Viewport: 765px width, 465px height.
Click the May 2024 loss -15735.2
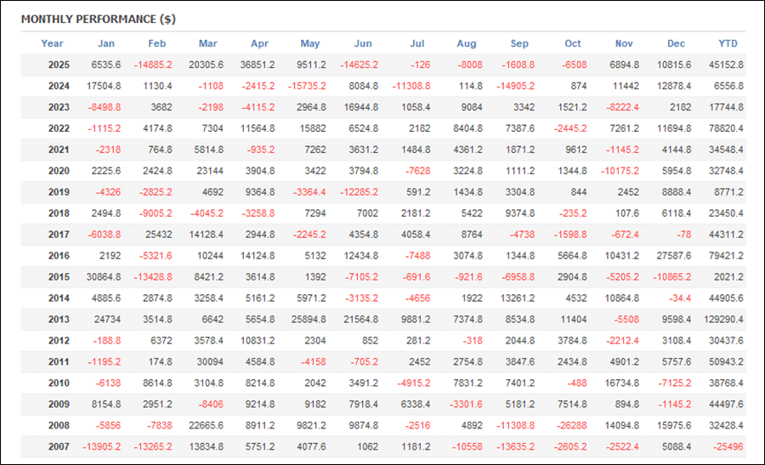click(x=305, y=86)
